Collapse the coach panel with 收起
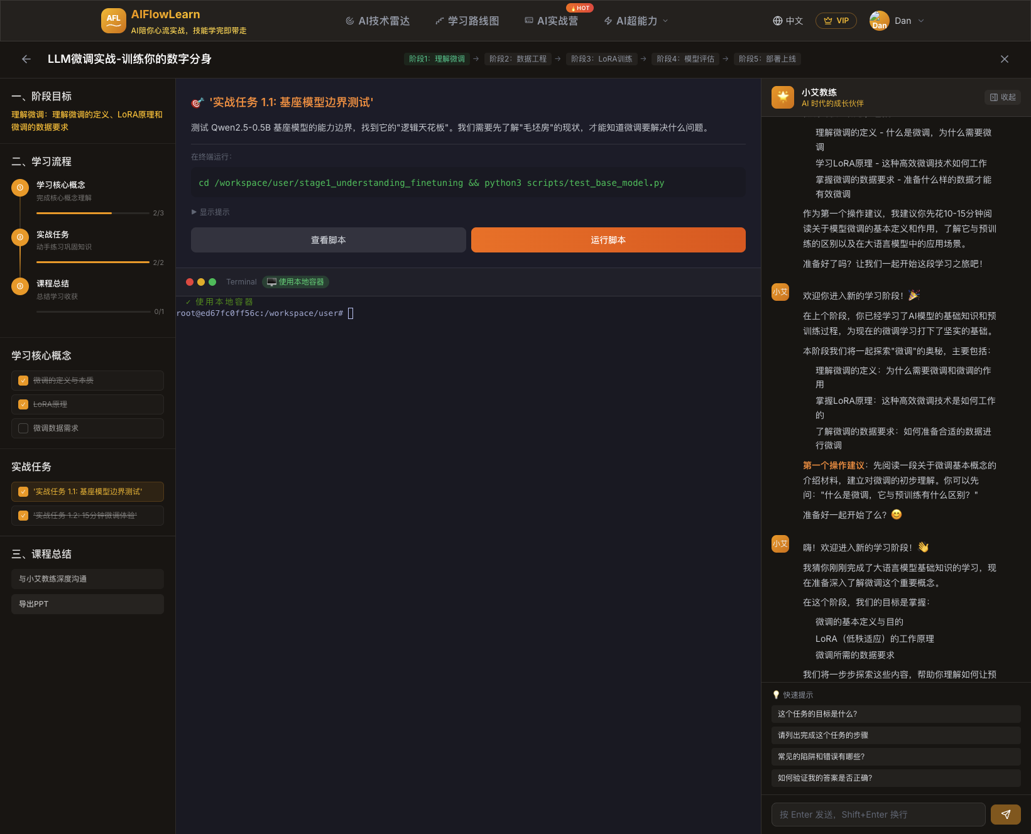Image resolution: width=1031 pixels, height=834 pixels. coord(1003,97)
